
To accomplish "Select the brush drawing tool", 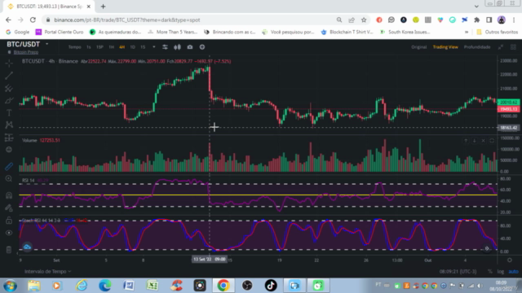I will click(x=9, y=100).
